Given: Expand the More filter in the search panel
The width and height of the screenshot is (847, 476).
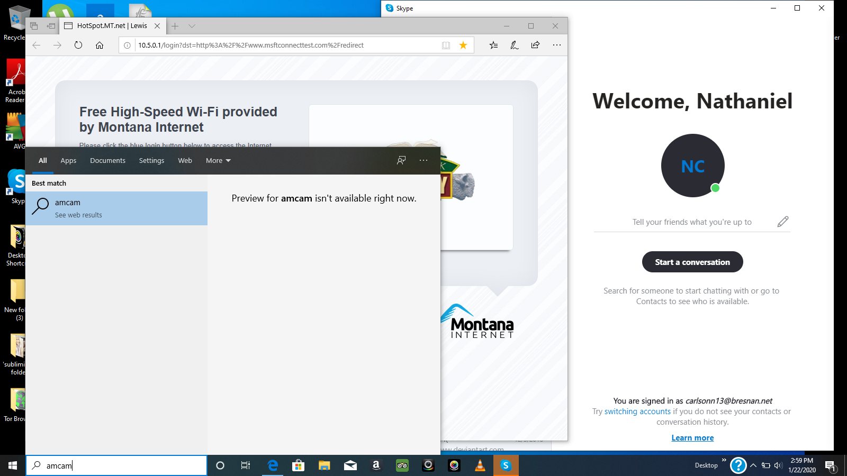Looking at the screenshot, I should [x=218, y=160].
